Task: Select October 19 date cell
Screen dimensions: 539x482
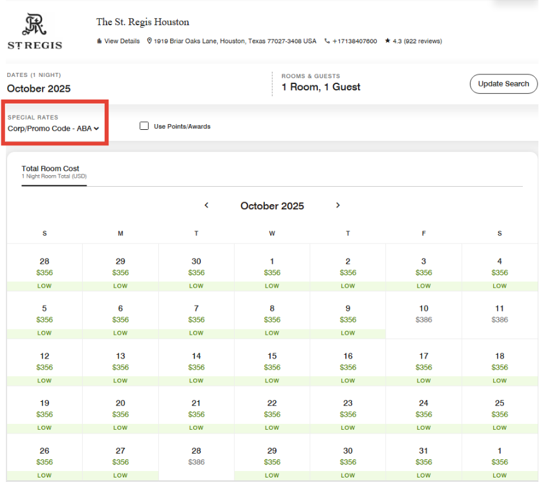Action: [x=45, y=410]
